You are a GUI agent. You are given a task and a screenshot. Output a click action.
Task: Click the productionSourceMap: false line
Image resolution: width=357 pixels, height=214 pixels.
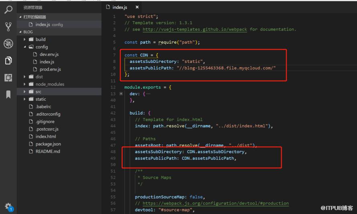point(170,197)
